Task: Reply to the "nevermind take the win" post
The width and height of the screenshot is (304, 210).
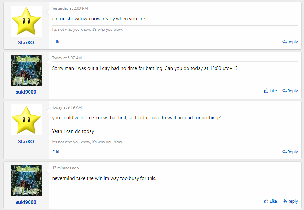Action: [x=290, y=201]
